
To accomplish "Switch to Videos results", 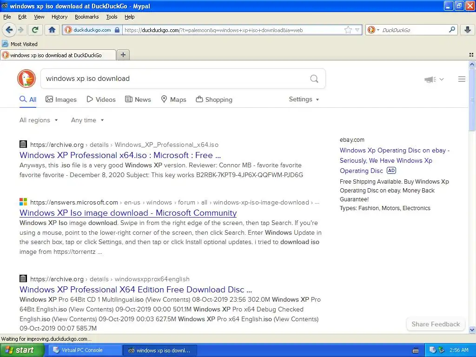I will pos(101,99).
